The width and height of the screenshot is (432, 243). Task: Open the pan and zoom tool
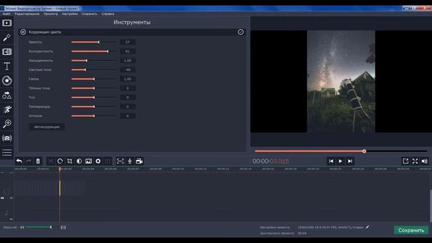pyautogui.click(x=7, y=124)
